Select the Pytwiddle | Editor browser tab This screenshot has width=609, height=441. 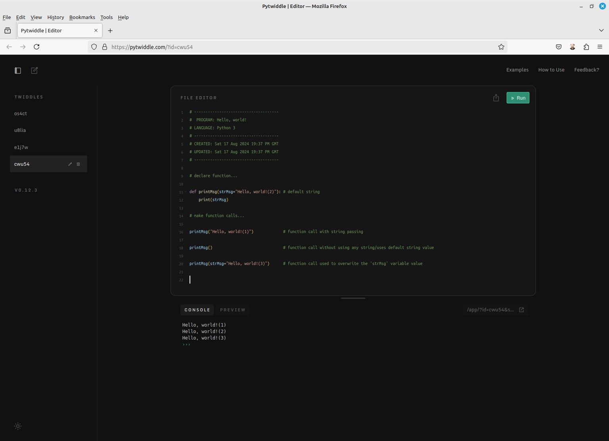[60, 31]
